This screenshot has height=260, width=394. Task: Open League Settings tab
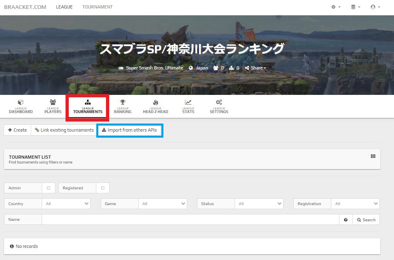tap(219, 107)
